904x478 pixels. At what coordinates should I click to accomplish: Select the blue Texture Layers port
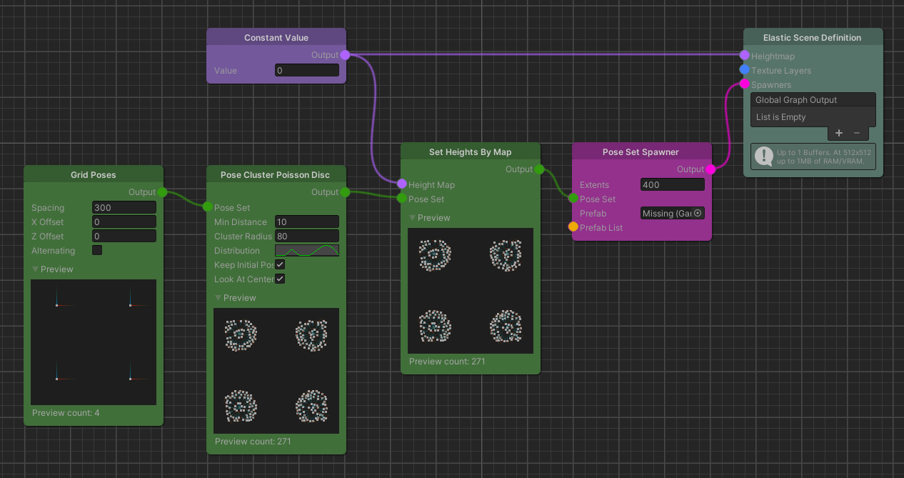[x=743, y=70]
